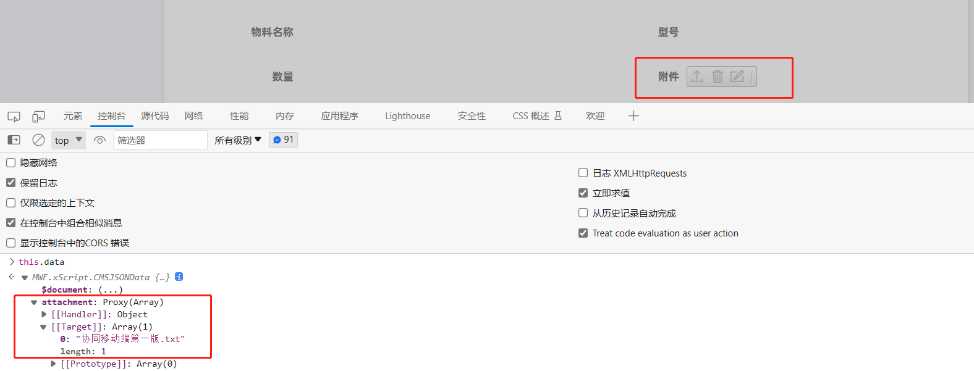Switch to the 应用程序 tab

click(339, 116)
